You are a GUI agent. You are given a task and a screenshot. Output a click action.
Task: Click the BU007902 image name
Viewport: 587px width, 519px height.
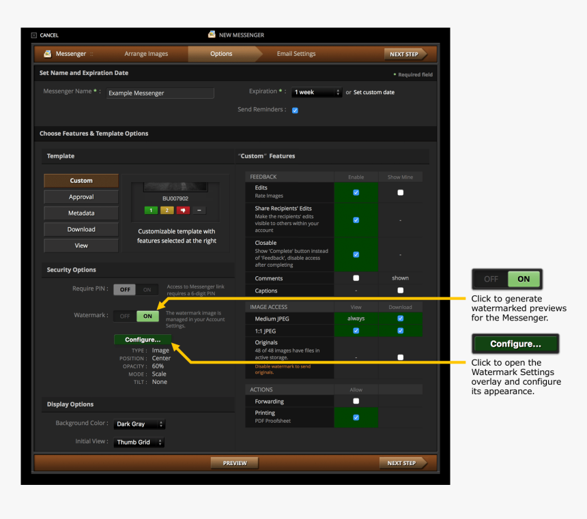tap(175, 198)
